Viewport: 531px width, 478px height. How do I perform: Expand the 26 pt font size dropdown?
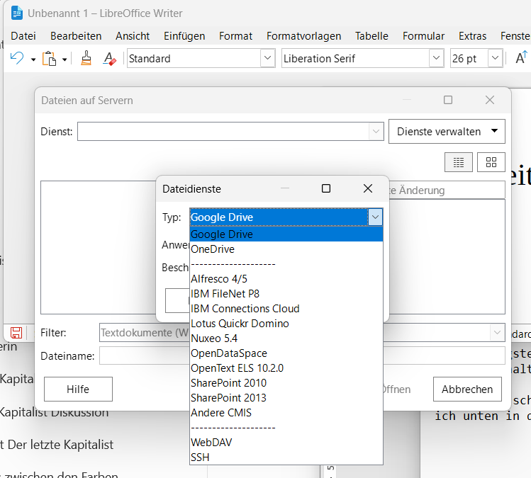click(x=495, y=58)
